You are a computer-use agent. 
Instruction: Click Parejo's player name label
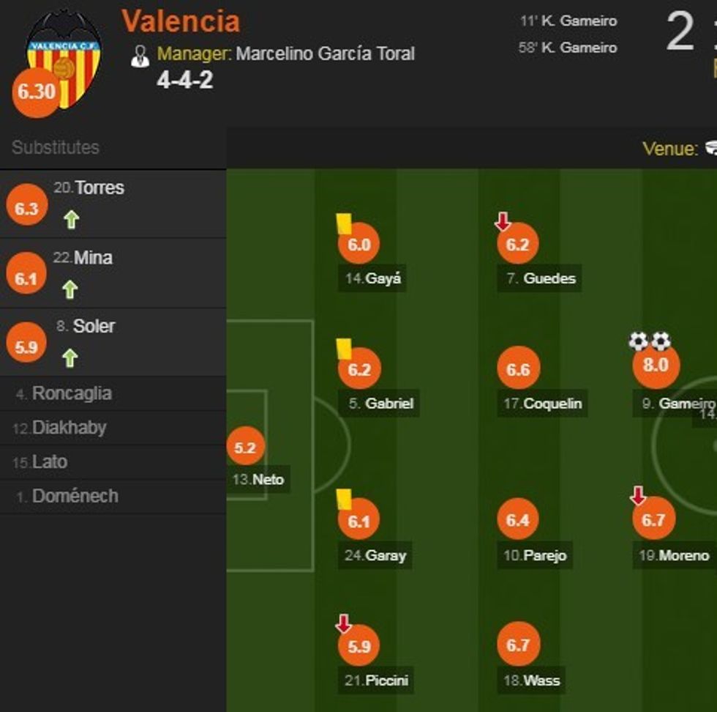click(544, 555)
